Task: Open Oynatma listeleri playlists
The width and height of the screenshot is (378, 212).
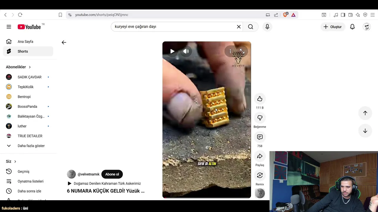Action: point(28,181)
